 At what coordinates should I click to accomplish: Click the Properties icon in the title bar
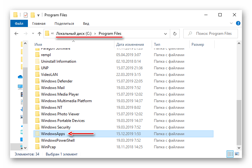pyautogui.click(x=26, y=15)
